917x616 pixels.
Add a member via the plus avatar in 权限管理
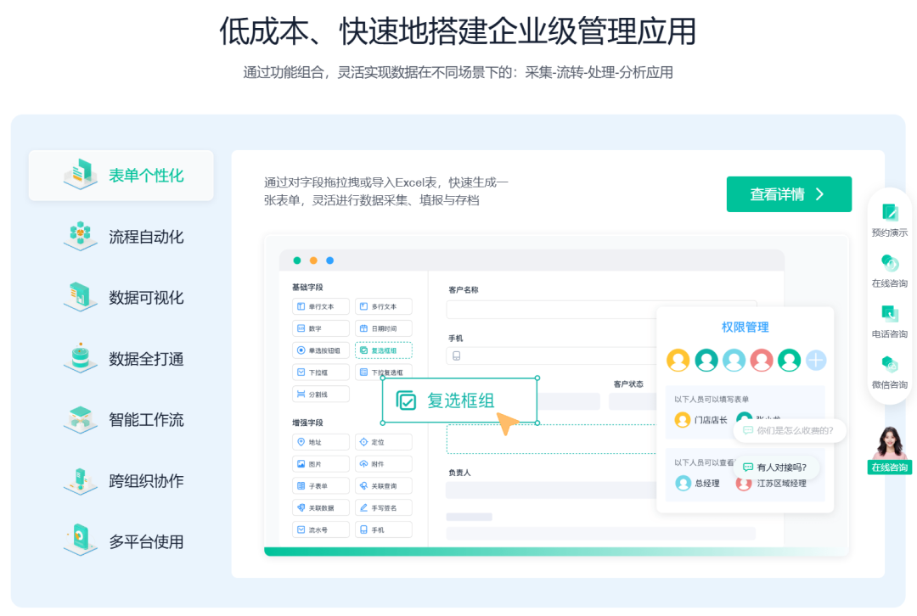click(x=815, y=360)
